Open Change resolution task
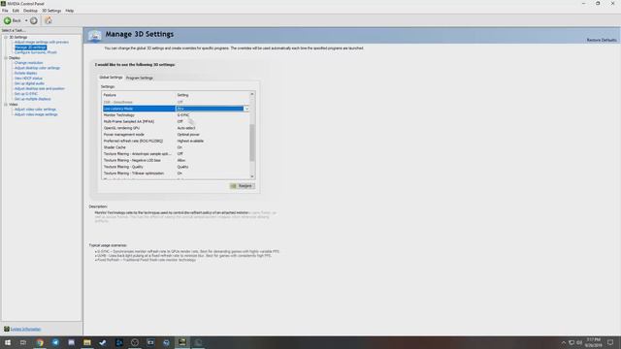 tap(28, 63)
